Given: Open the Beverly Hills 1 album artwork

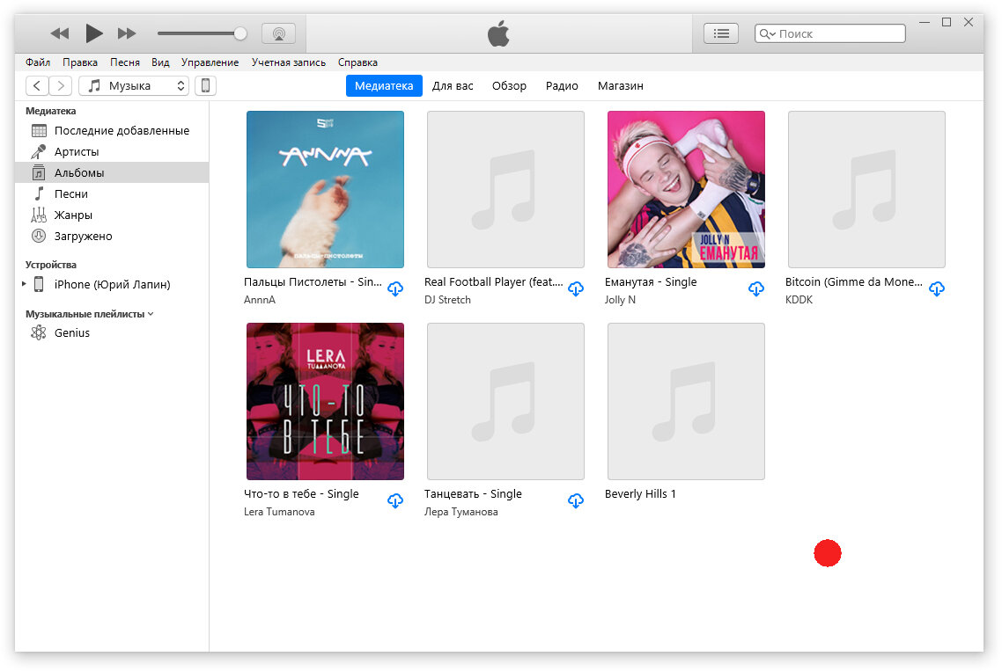Looking at the screenshot, I should 686,402.
